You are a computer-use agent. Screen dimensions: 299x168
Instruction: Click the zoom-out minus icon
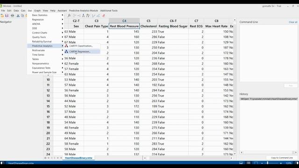tap(262, 163)
